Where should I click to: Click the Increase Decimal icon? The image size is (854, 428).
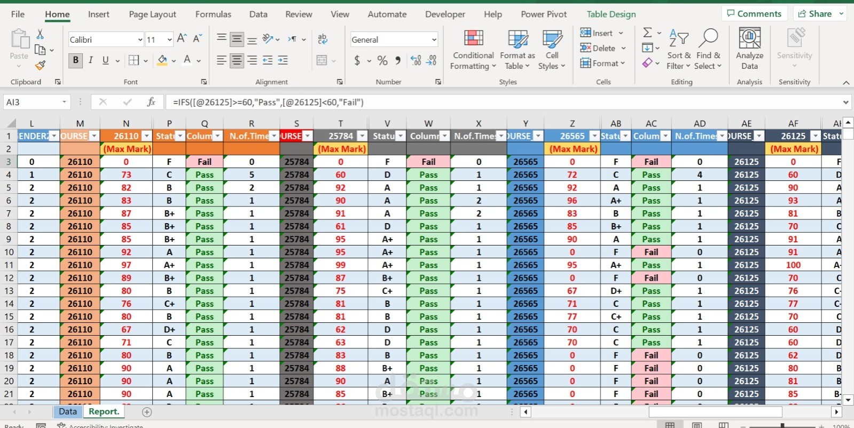(416, 60)
